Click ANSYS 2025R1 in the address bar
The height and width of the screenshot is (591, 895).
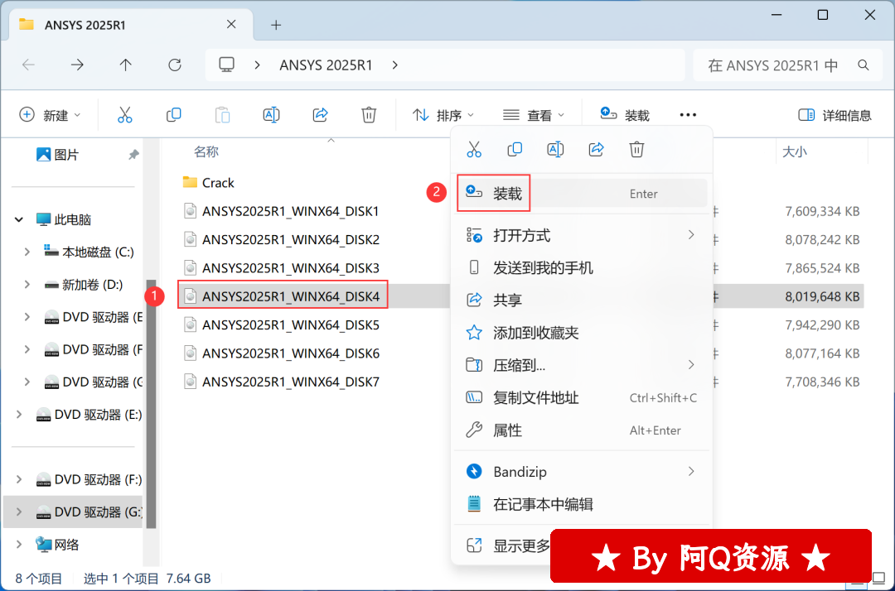click(x=326, y=65)
